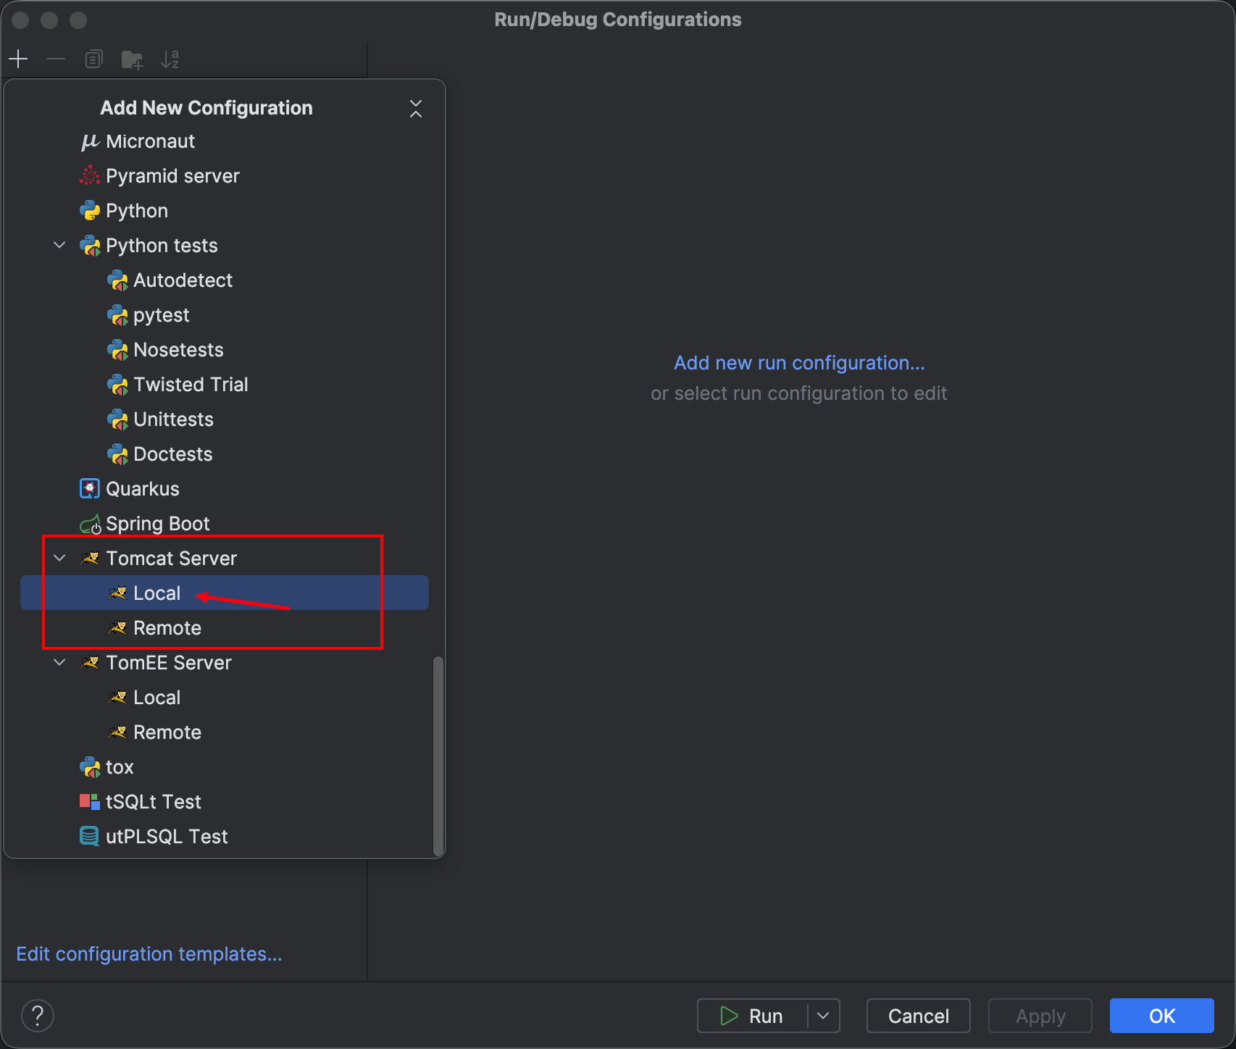
Task: Click the Cancel button
Action: [x=919, y=1016]
